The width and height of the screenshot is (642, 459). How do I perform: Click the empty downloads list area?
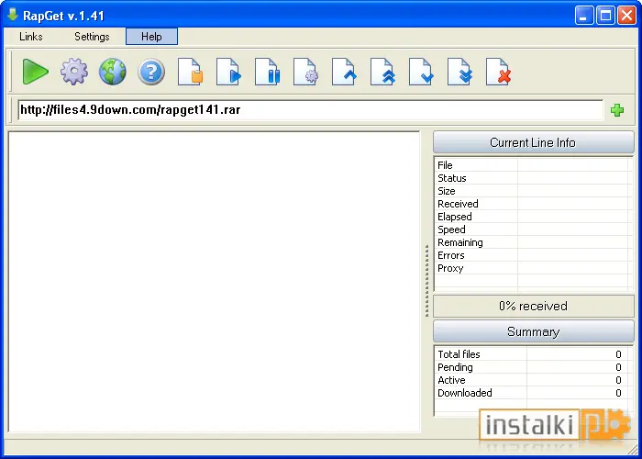click(x=214, y=282)
